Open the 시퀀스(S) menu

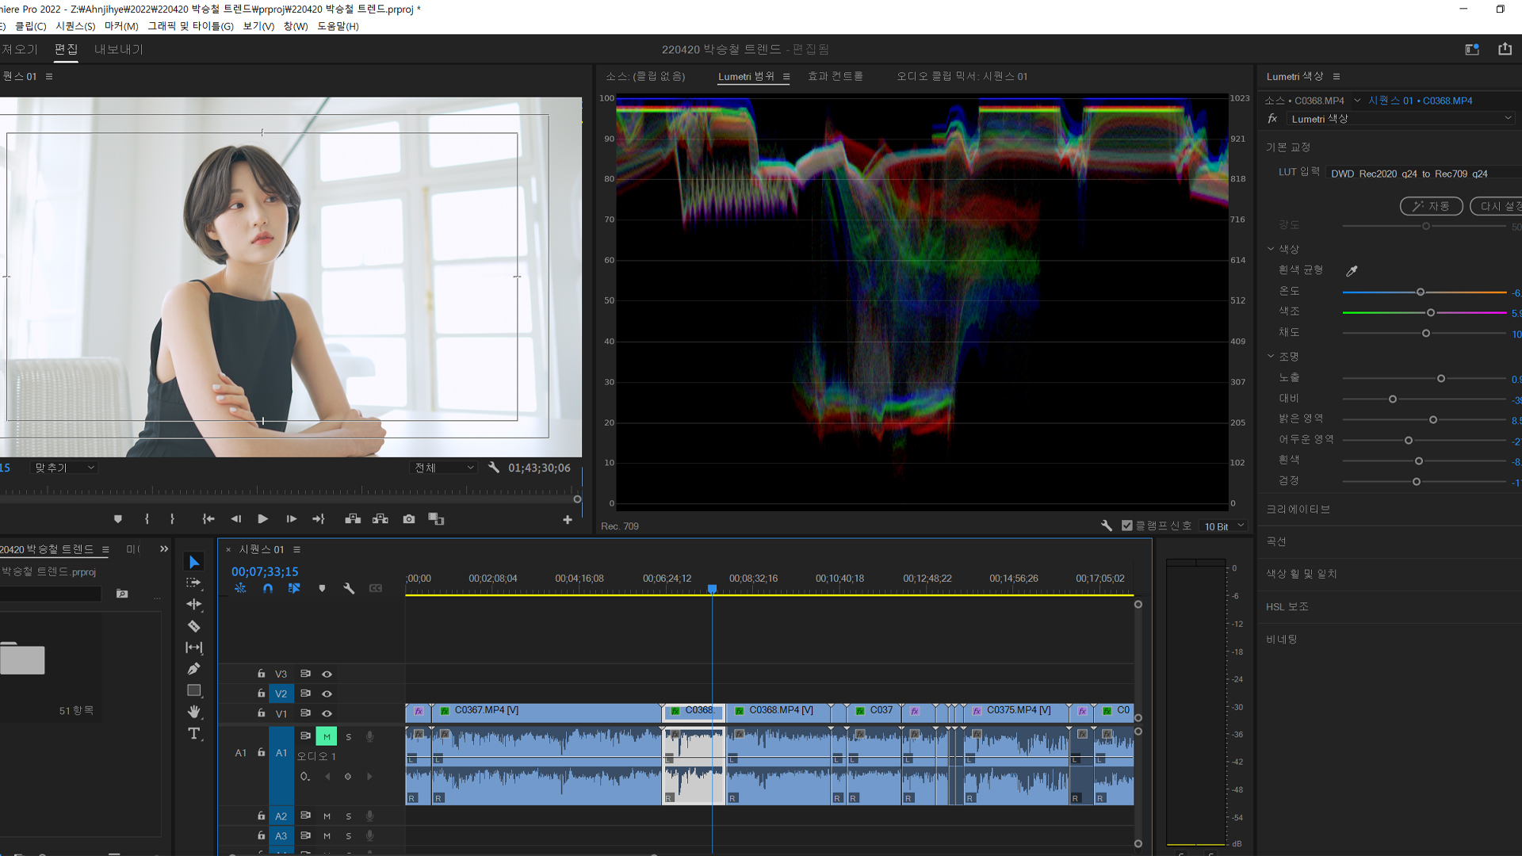tap(75, 26)
